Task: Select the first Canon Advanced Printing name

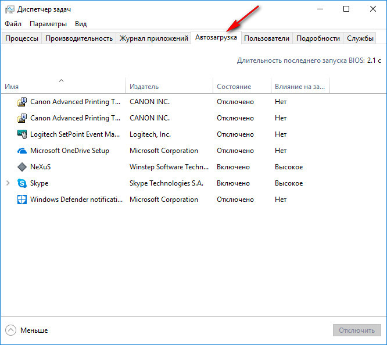Action: pyautogui.click(x=76, y=102)
